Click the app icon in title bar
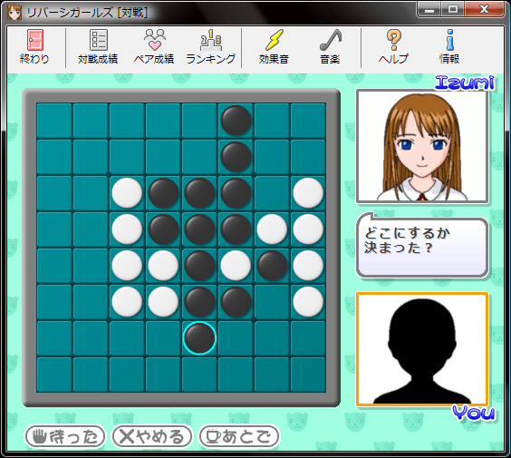The image size is (511, 458). (x=14, y=13)
